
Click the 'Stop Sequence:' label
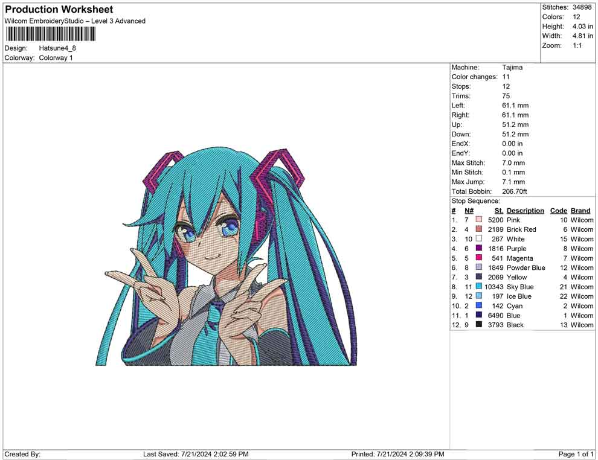(x=475, y=201)
